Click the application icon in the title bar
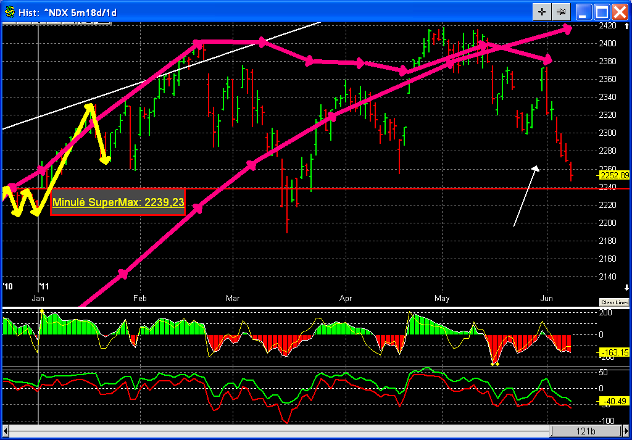Viewport: 632px width, 440px height. click(10, 12)
